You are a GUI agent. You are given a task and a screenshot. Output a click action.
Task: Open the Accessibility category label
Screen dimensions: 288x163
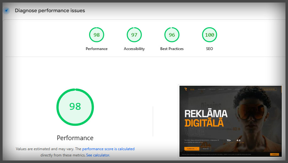(x=134, y=49)
